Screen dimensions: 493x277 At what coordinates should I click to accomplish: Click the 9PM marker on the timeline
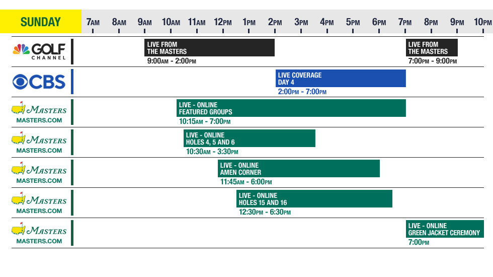coord(457,23)
